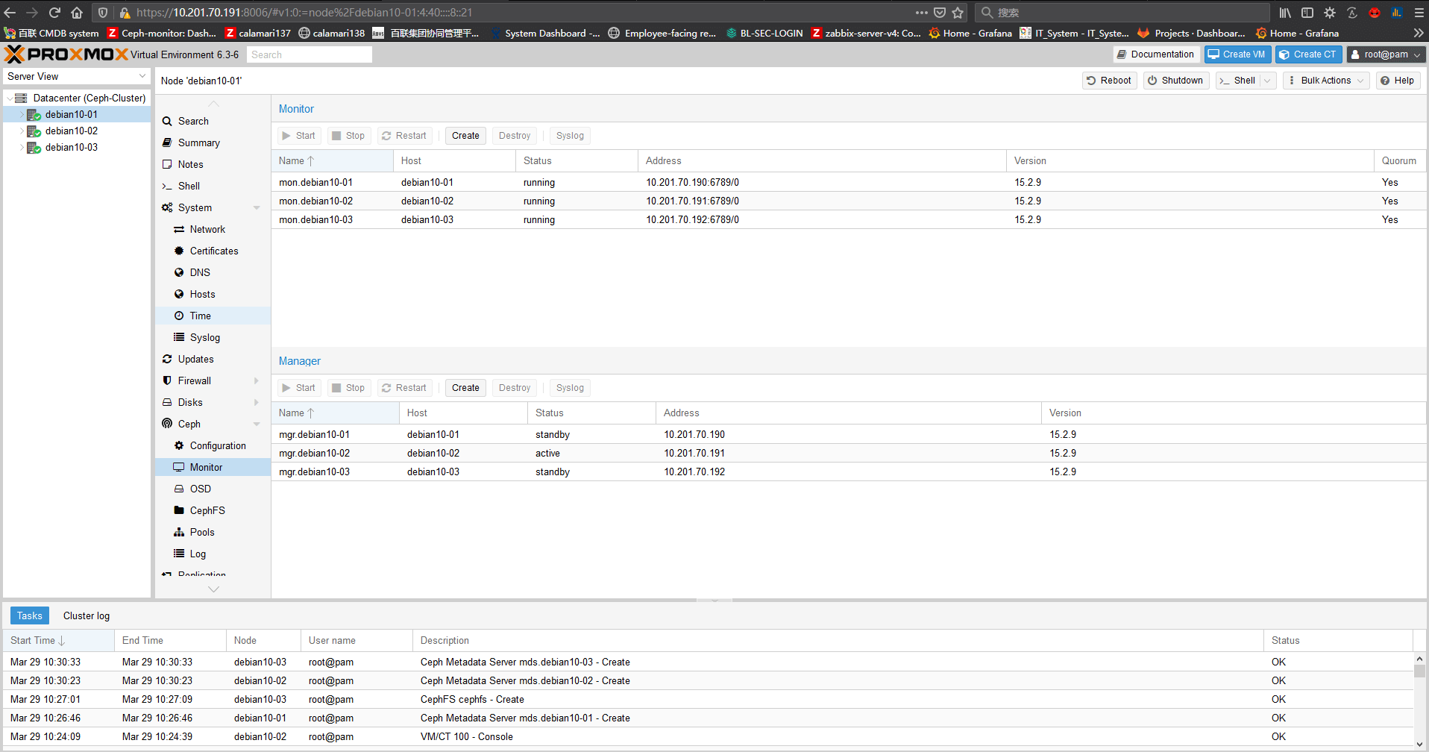Select the Certificates menu item
Screen dimensions: 1429x752
click(x=214, y=251)
